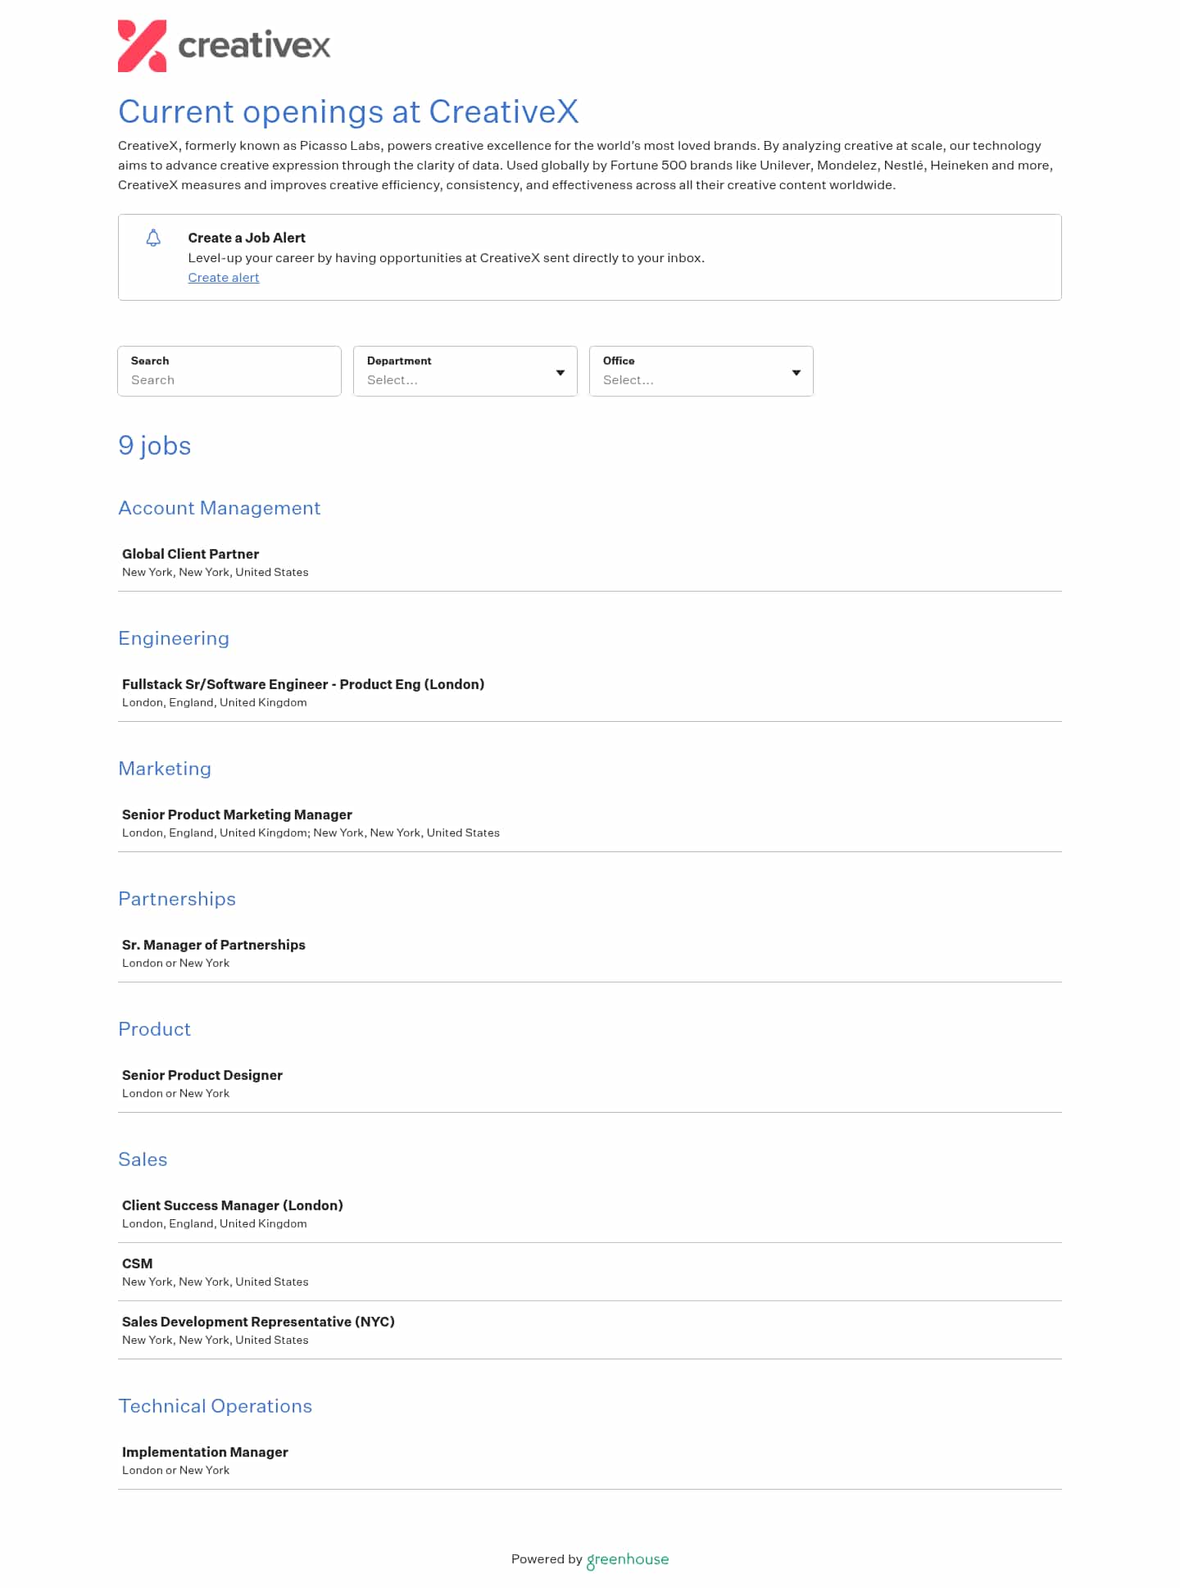1180x1588 pixels.
Task: Open the Global Client Partner job
Action: tap(190, 555)
